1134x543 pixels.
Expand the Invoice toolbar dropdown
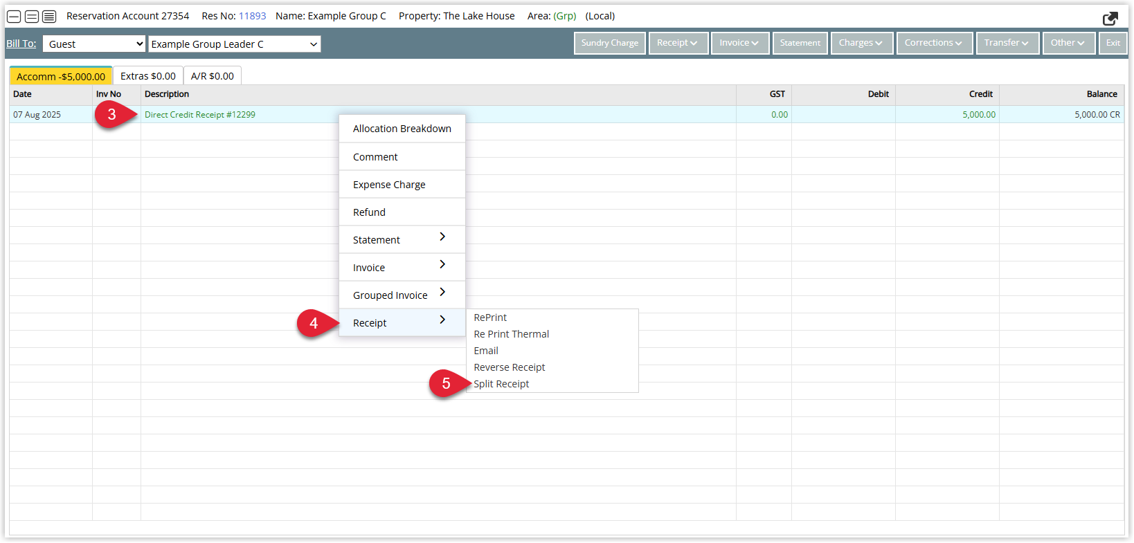(x=739, y=43)
